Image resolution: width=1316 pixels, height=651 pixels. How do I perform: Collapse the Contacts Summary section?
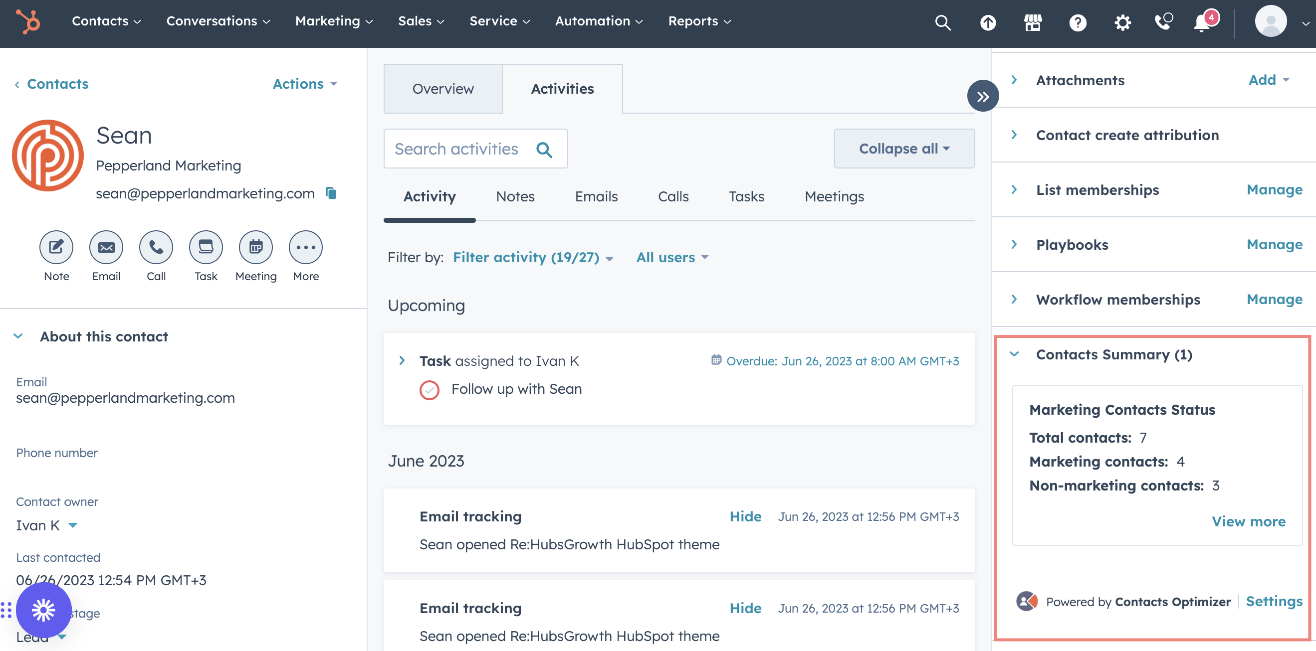click(1014, 354)
